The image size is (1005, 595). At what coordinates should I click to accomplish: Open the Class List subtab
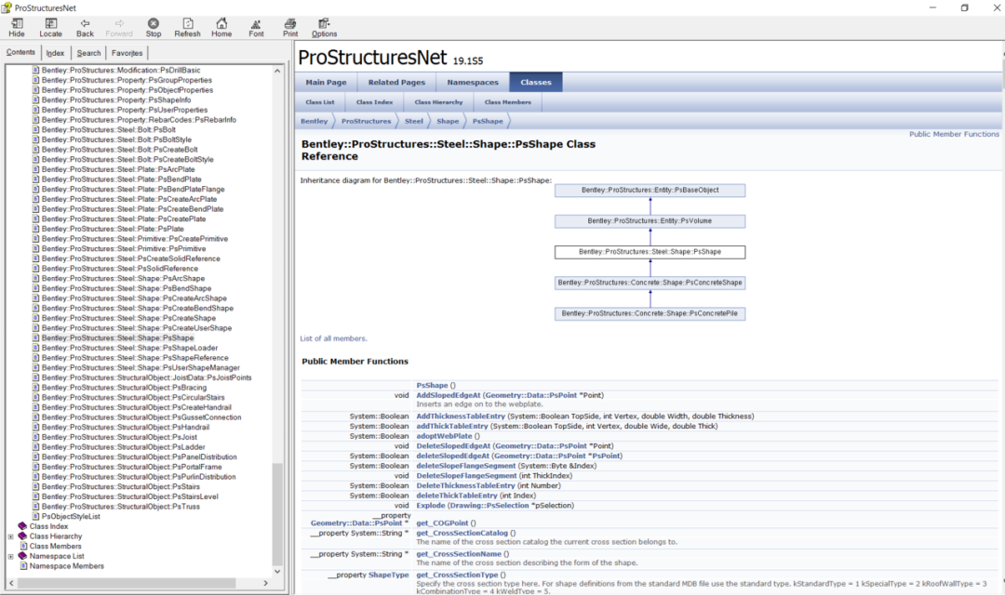[320, 102]
